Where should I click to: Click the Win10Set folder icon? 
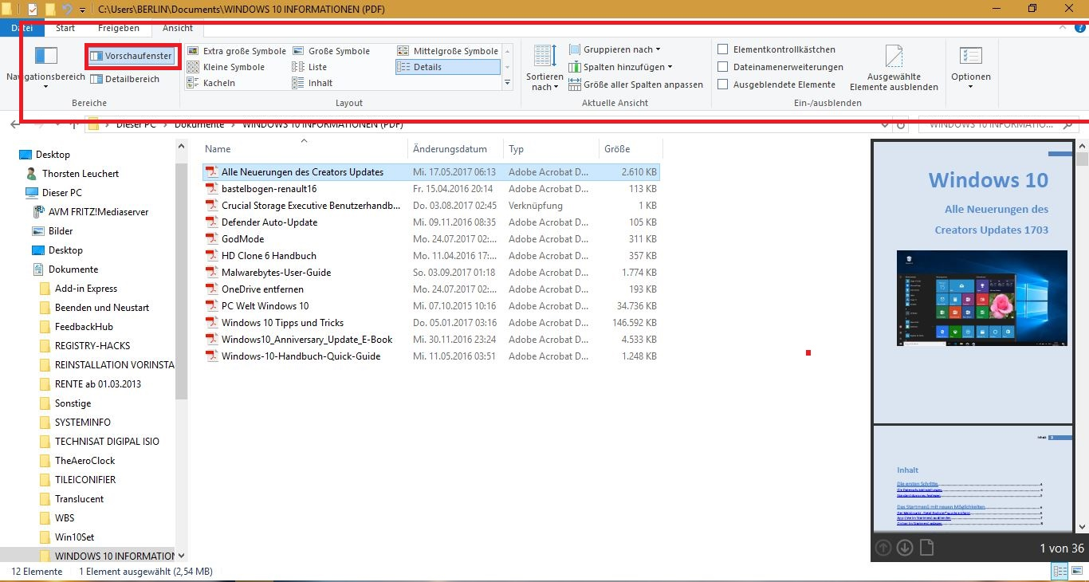[45, 537]
